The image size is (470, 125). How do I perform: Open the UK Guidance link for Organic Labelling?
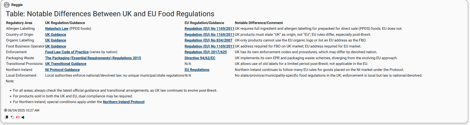56,40
